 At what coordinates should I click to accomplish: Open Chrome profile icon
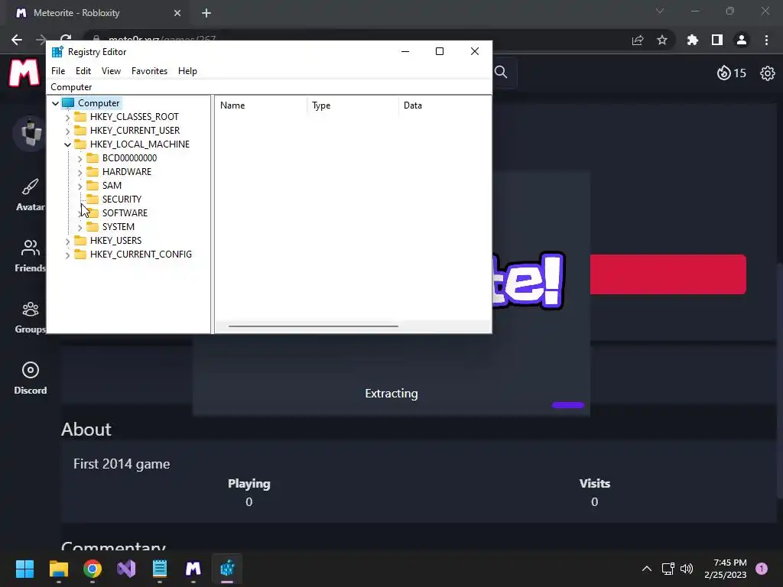[742, 40]
